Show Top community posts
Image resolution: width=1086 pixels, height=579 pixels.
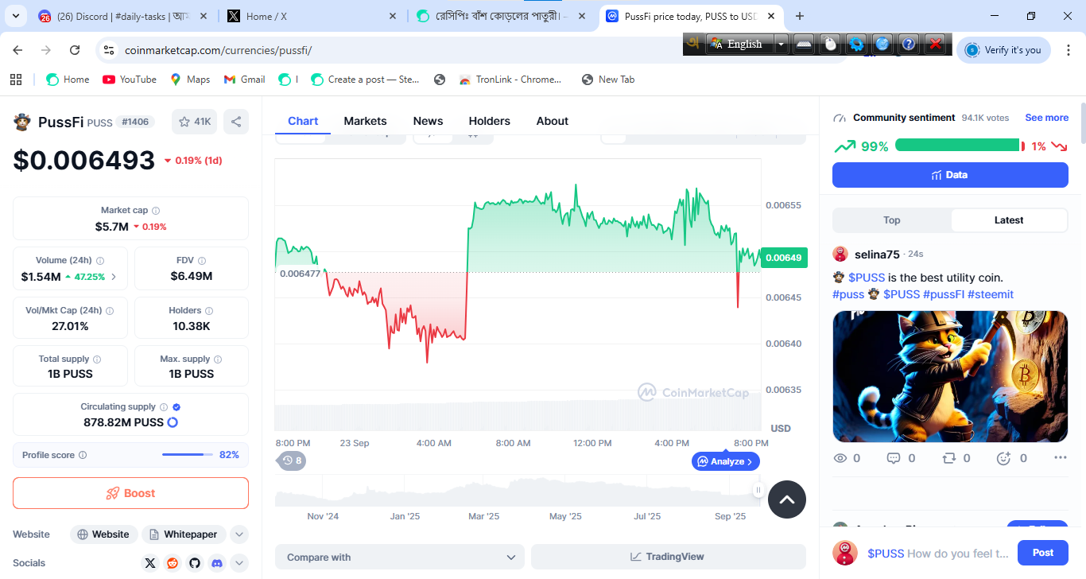[892, 220]
